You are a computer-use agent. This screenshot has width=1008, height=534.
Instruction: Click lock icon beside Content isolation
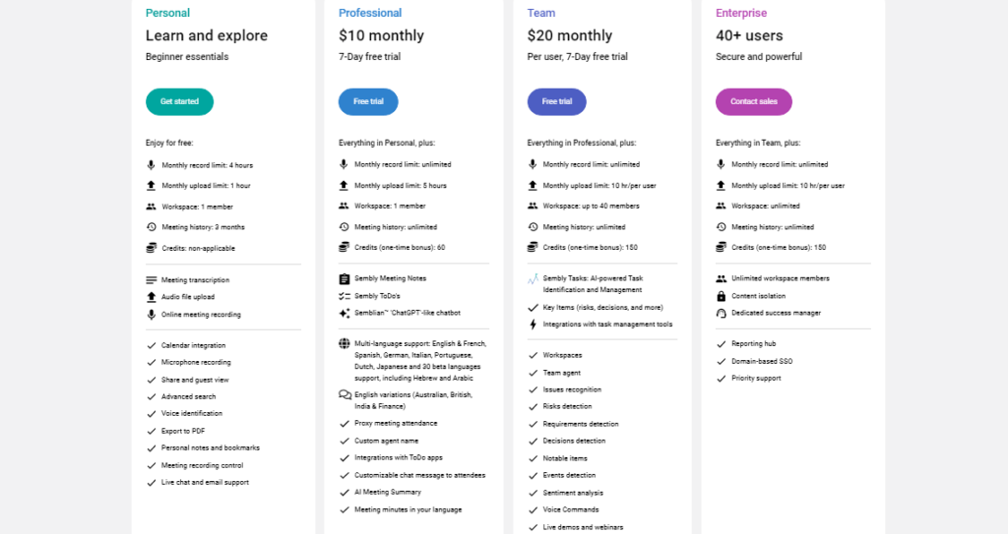(x=722, y=296)
